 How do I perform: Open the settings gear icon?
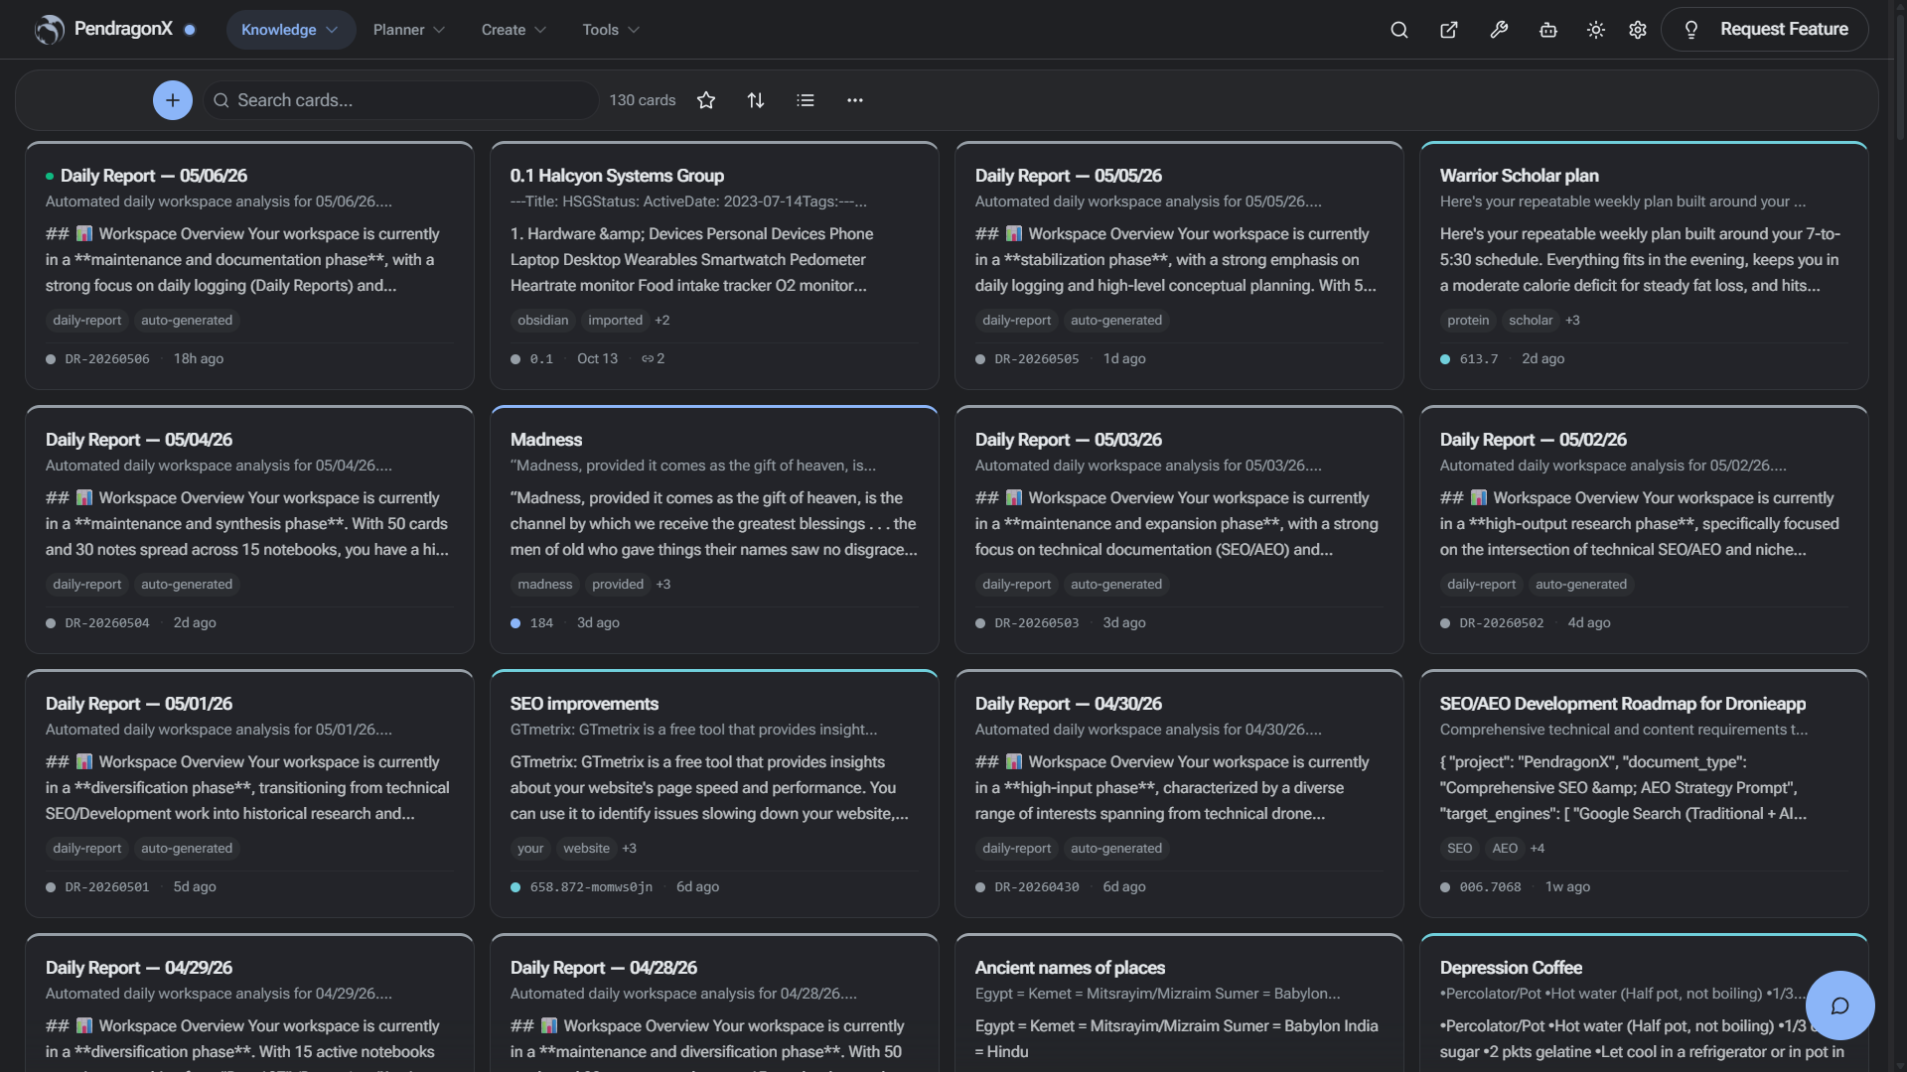click(1638, 30)
